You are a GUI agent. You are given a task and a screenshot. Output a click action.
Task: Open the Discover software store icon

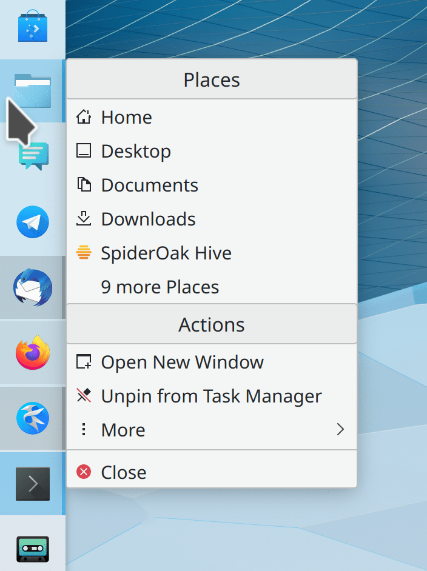pos(32,28)
